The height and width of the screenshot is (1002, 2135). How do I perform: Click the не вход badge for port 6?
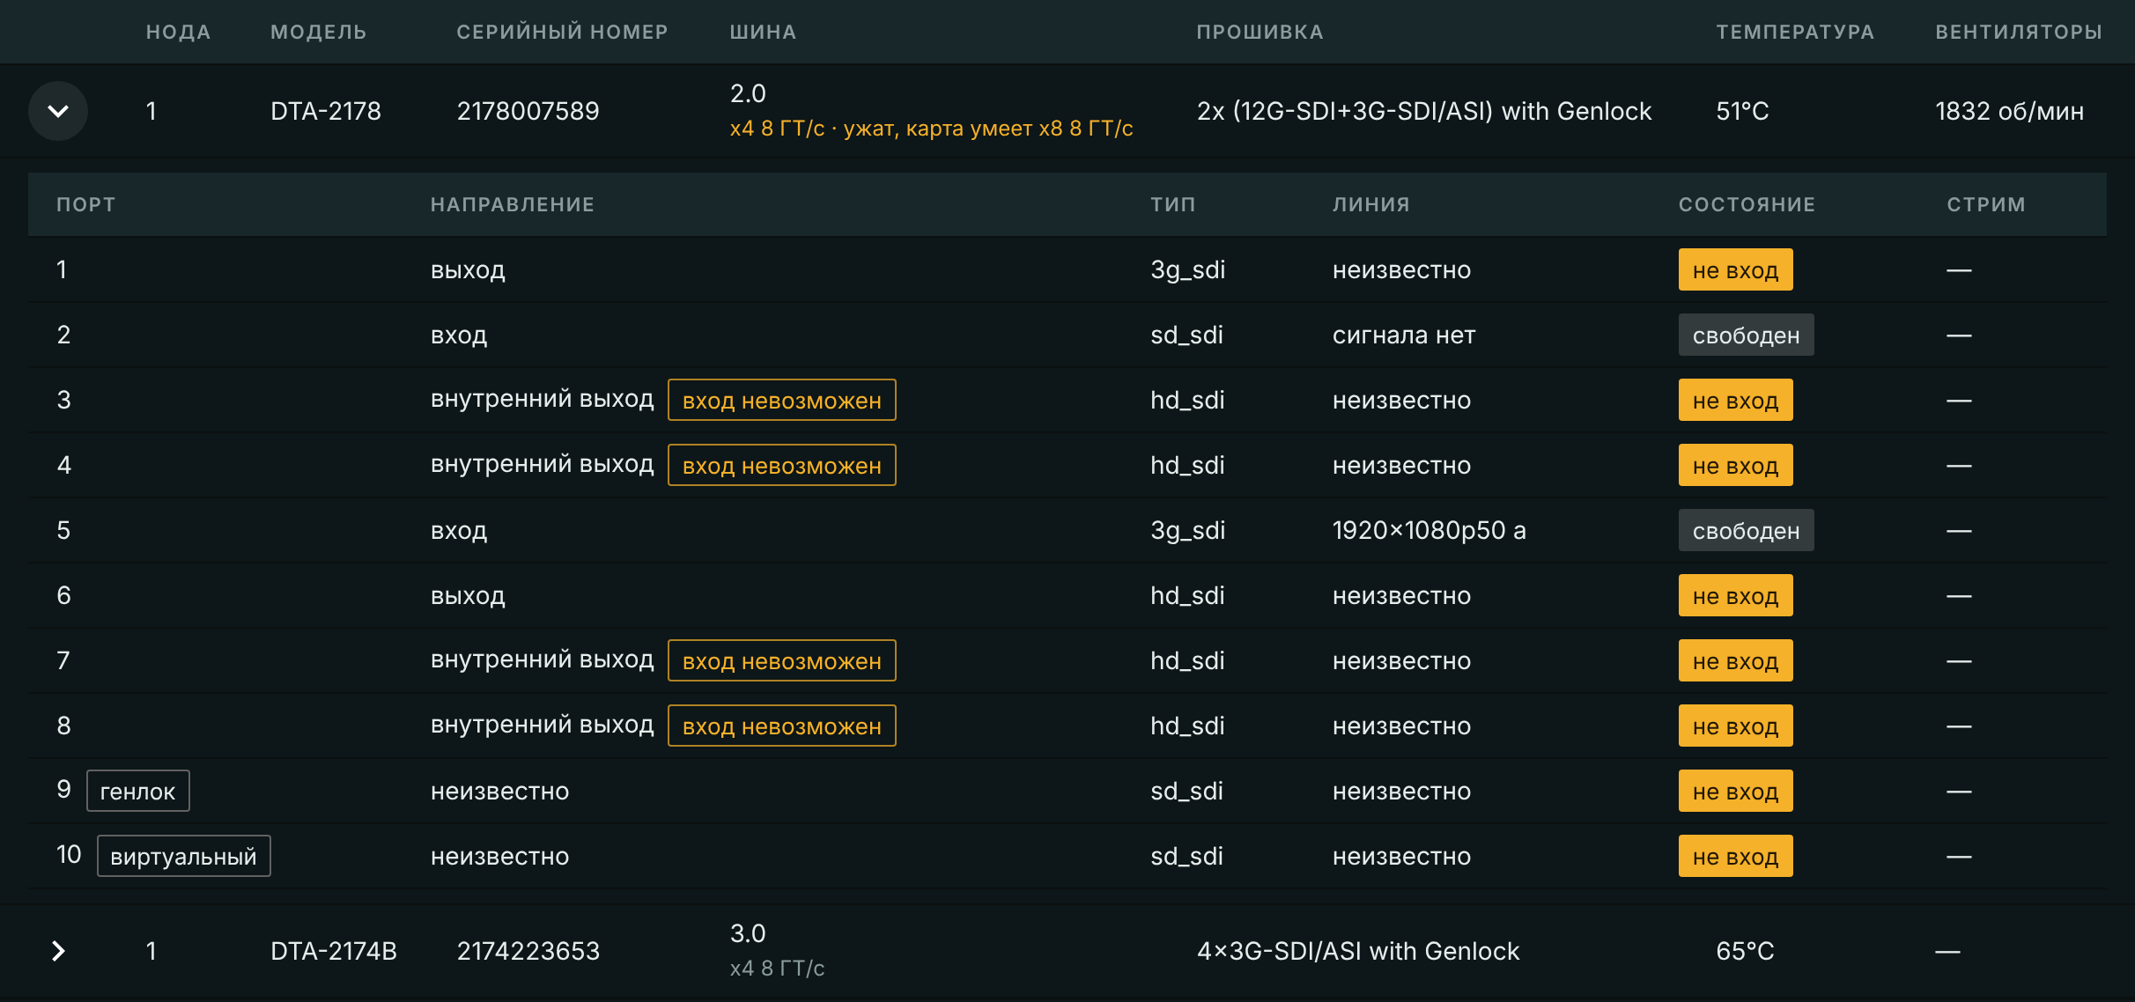pos(1735,595)
